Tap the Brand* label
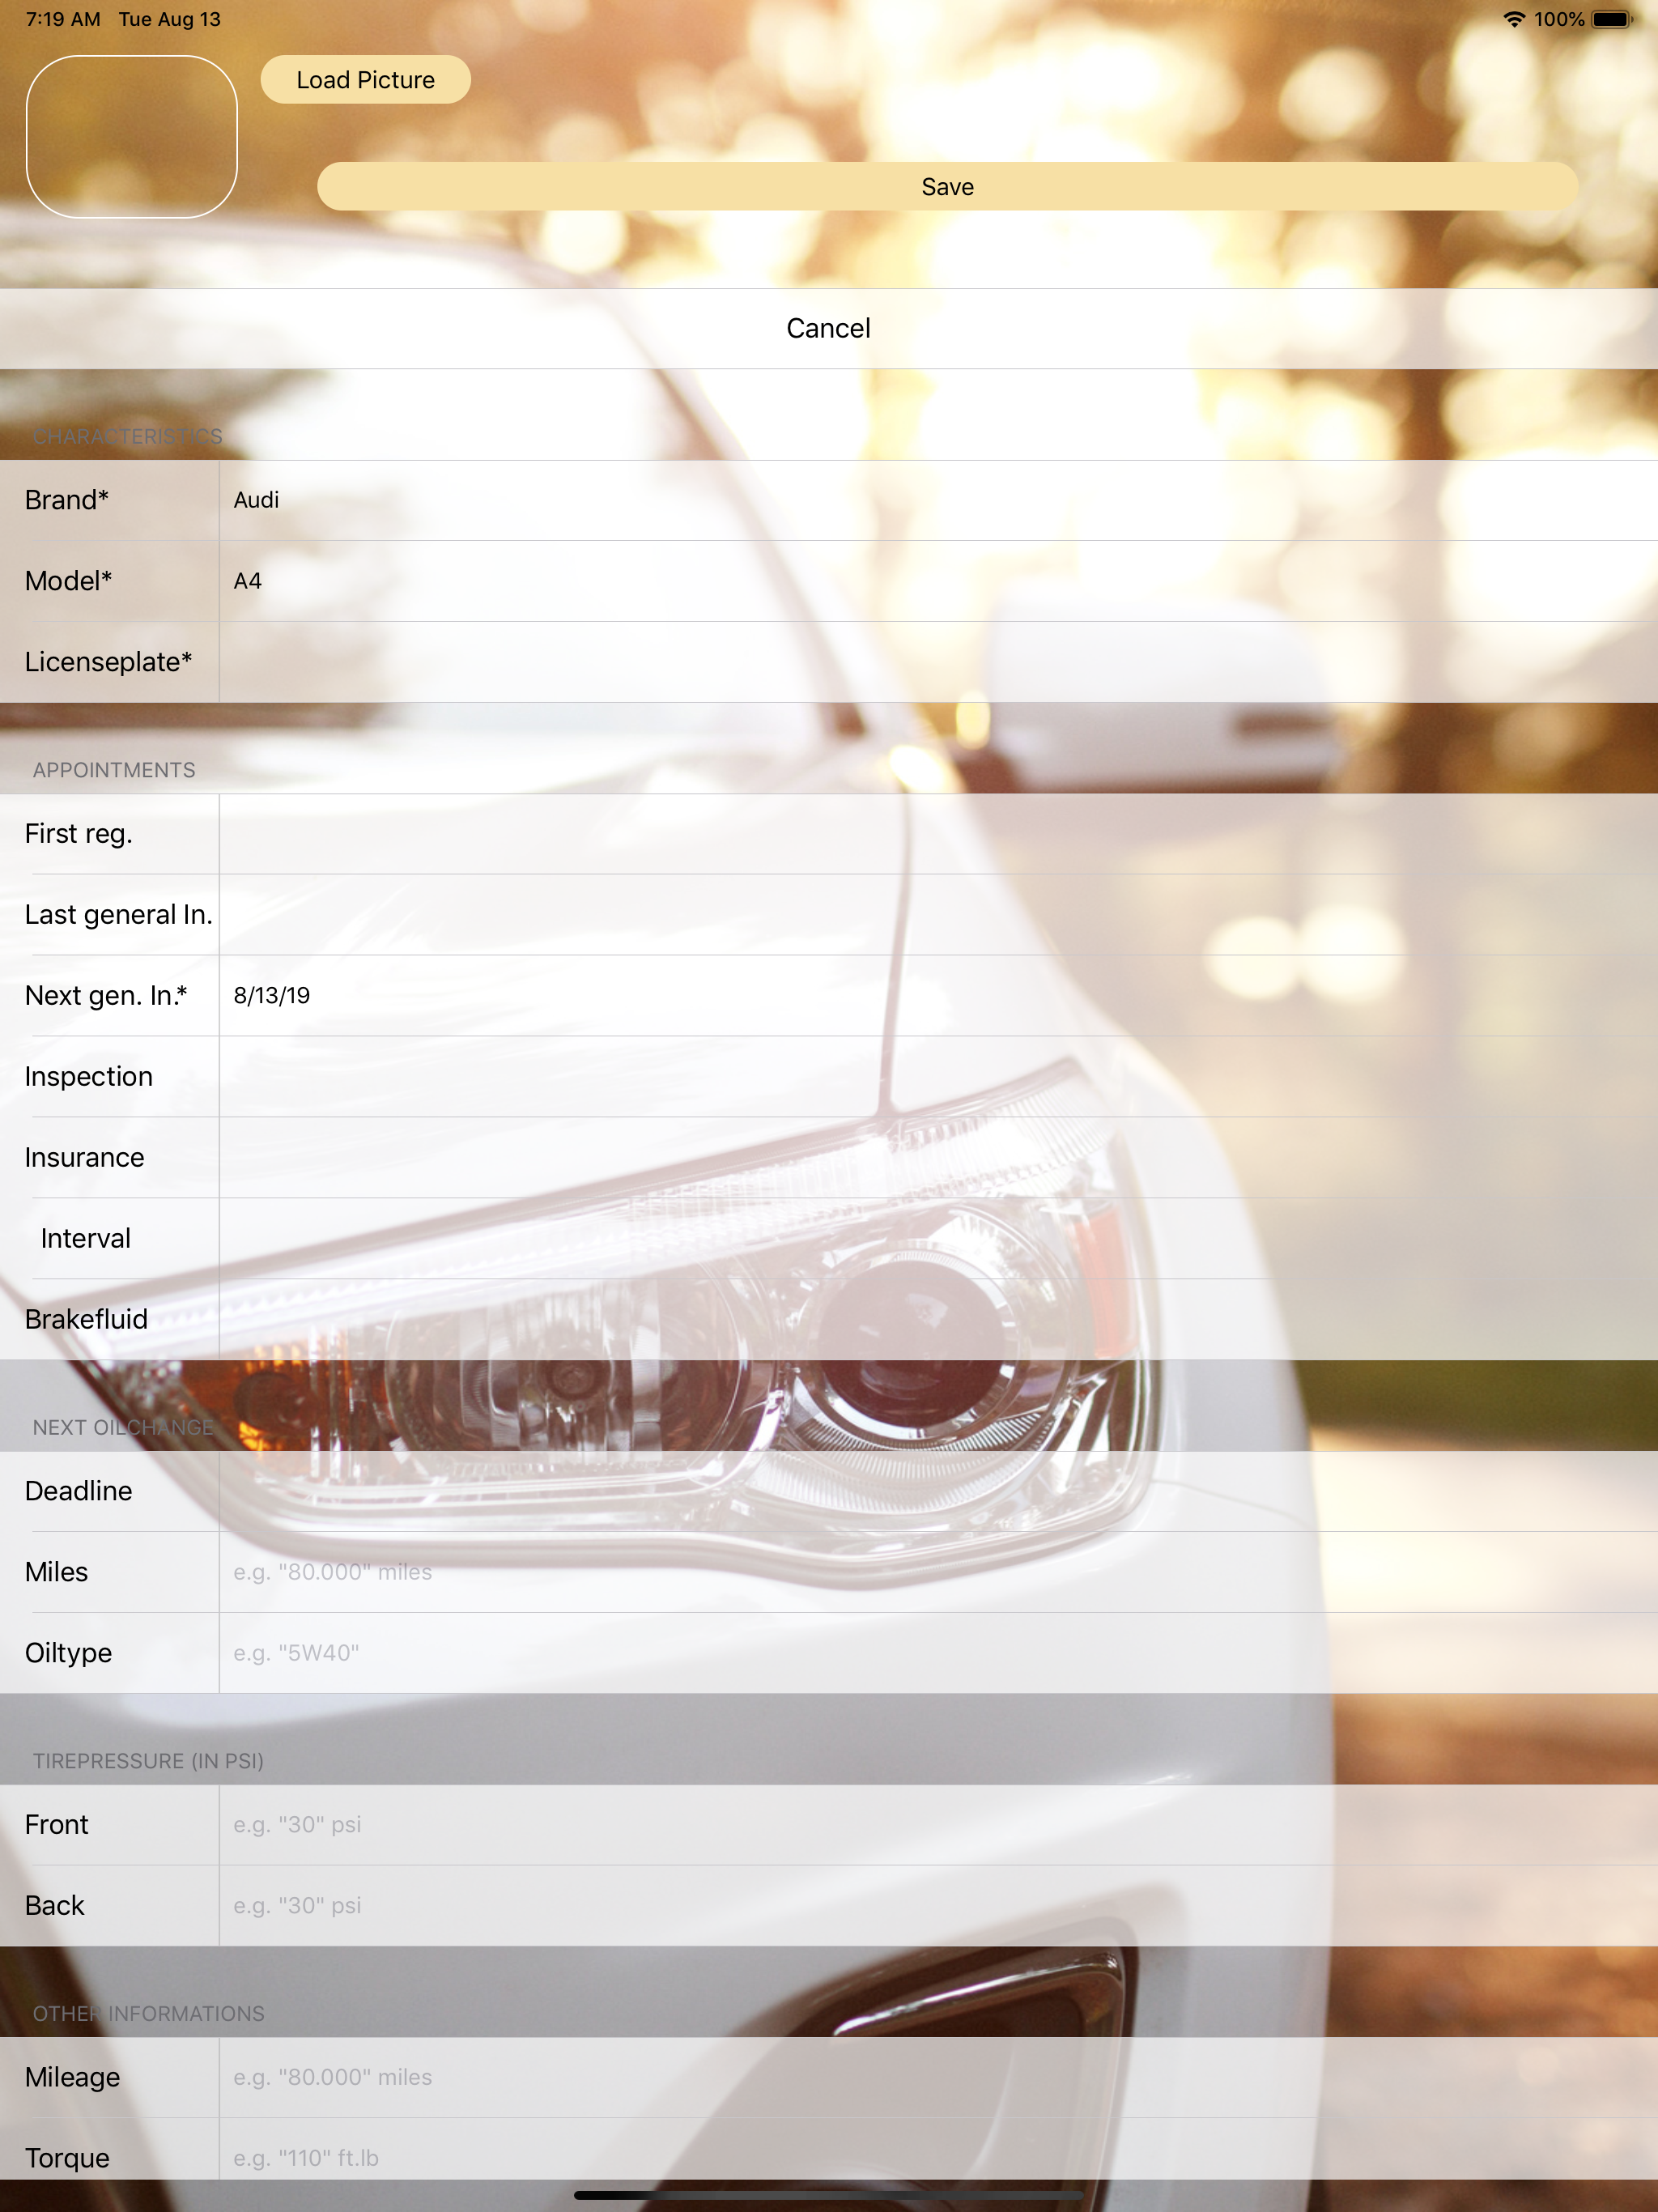The width and height of the screenshot is (1658, 2212). point(67,500)
